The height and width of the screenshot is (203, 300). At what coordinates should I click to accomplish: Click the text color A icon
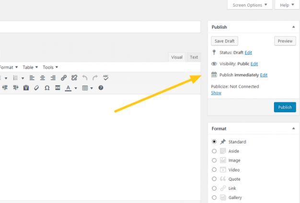[x=68, y=88]
